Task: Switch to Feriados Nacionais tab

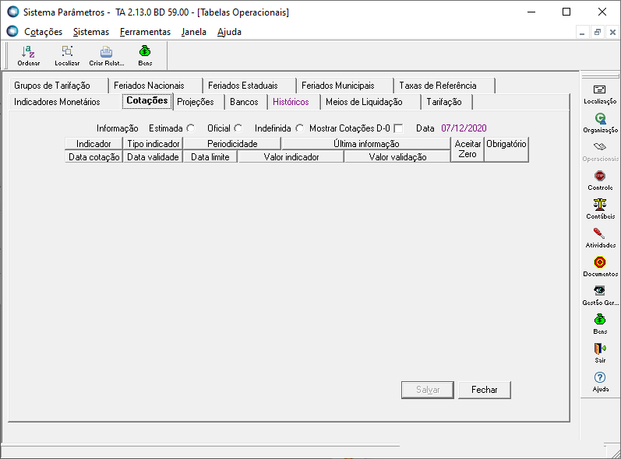Action: (x=156, y=86)
